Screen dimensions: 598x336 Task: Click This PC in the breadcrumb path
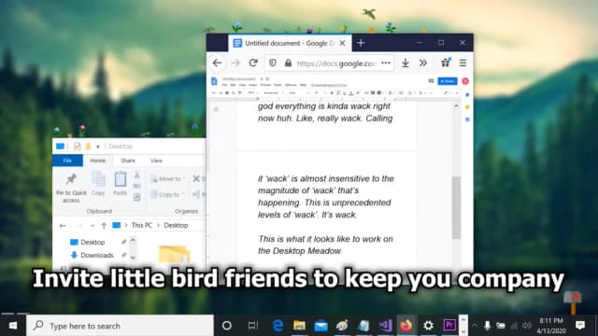tap(142, 225)
